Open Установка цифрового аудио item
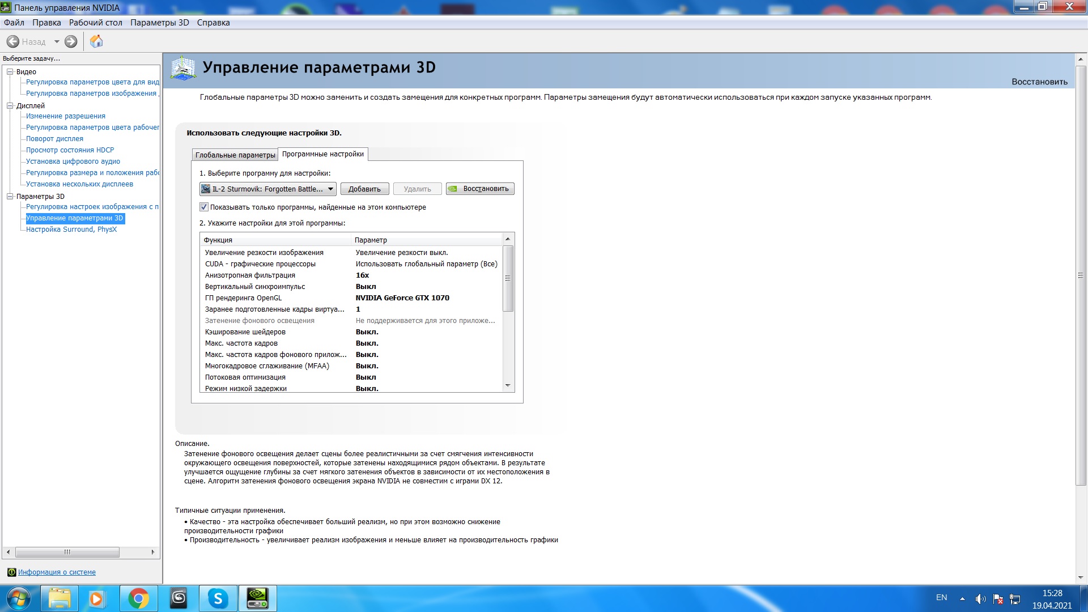 coord(73,161)
